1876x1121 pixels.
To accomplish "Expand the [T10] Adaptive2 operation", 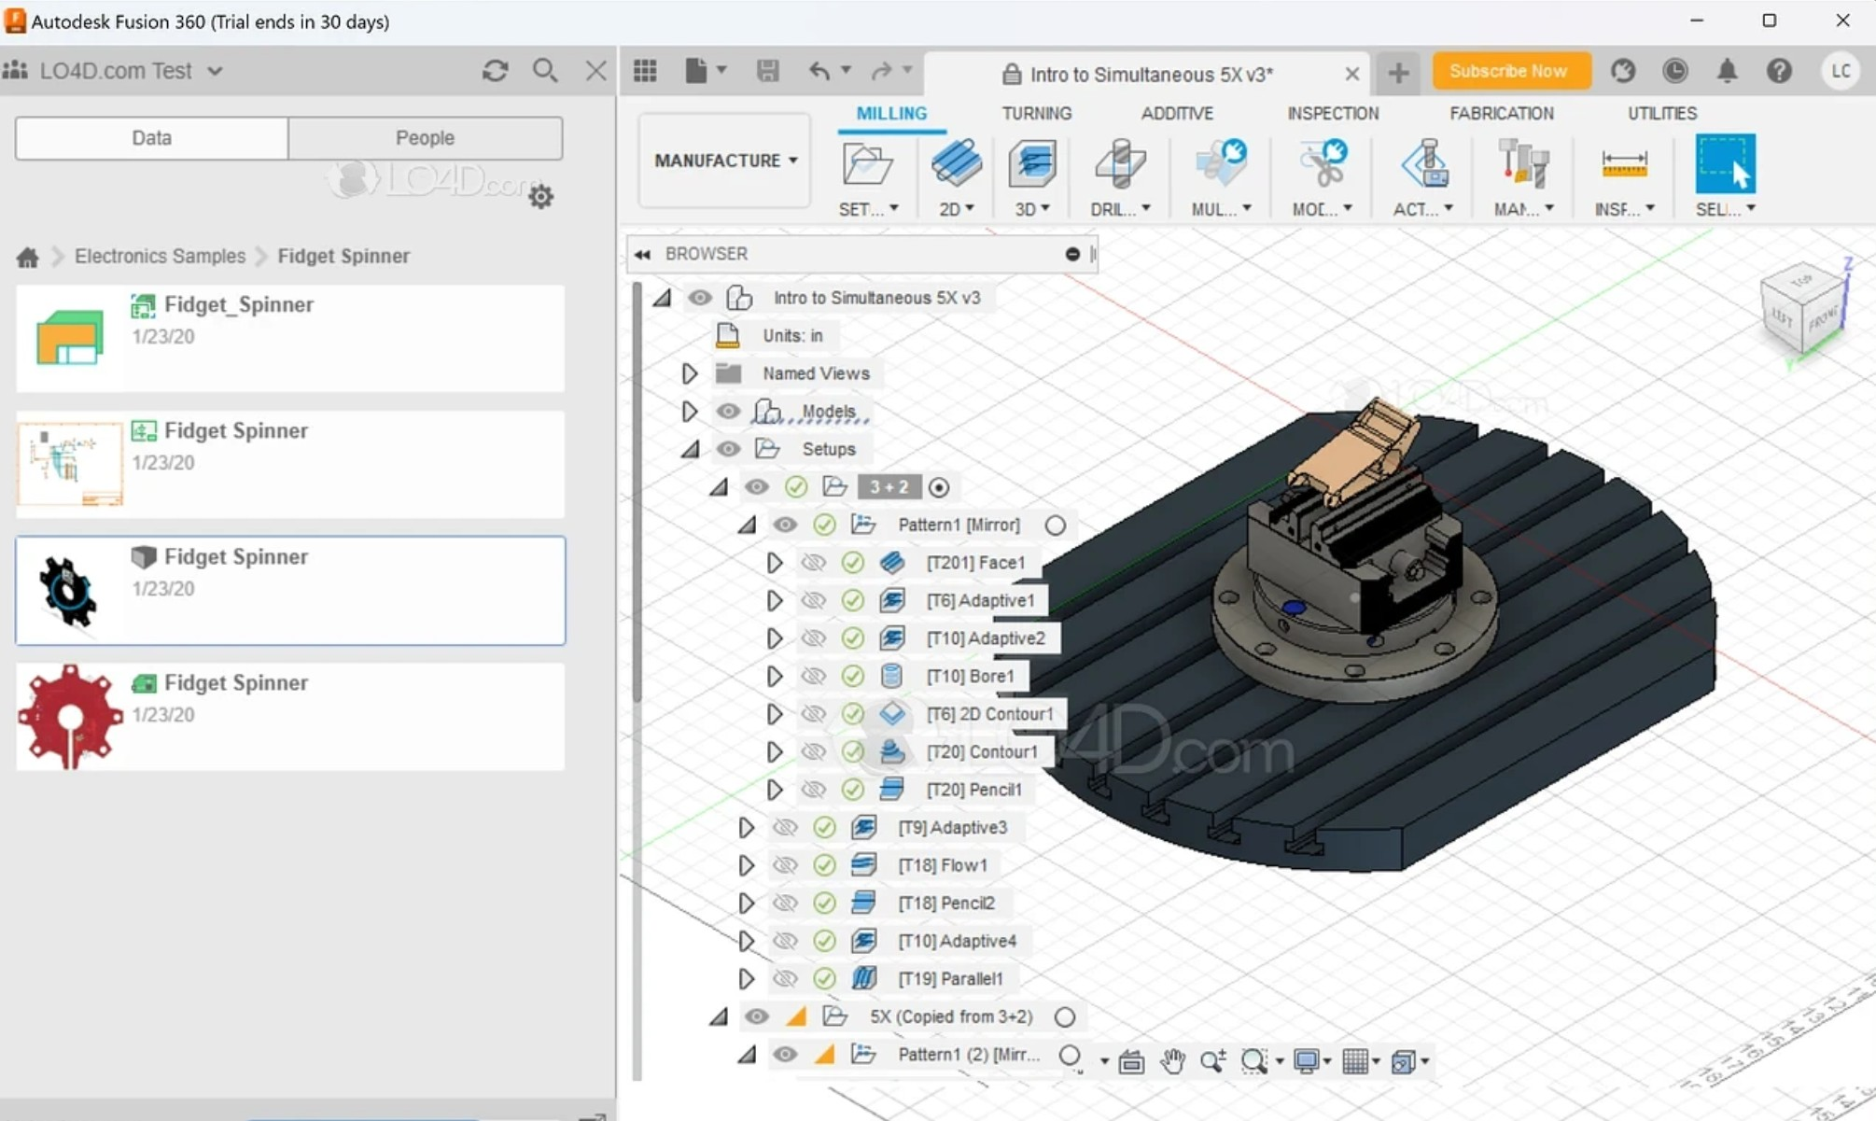I will pos(774,638).
